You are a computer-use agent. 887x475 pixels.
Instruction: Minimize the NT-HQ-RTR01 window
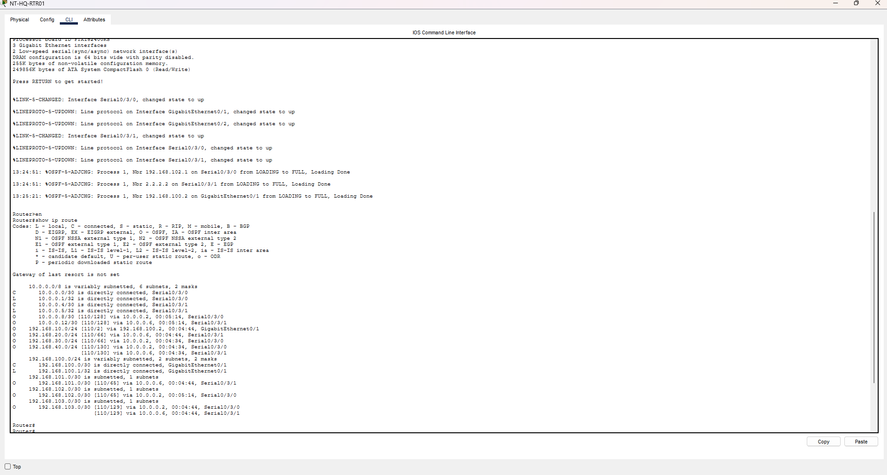(836, 3)
